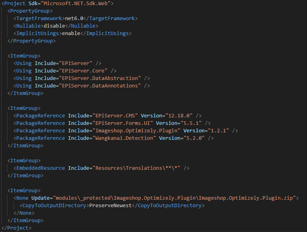Click the Sdk value "Microsoft.NET.Sdk.Web"

pyautogui.click(x=76, y=3)
